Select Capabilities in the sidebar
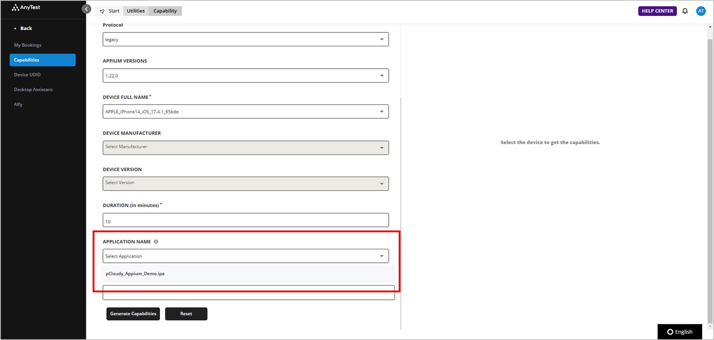The image size is (714, 340). [x=42, y=60]
